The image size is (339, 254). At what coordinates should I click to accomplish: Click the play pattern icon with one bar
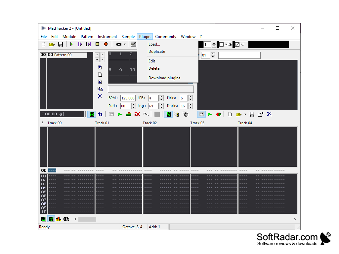point(80,44)
